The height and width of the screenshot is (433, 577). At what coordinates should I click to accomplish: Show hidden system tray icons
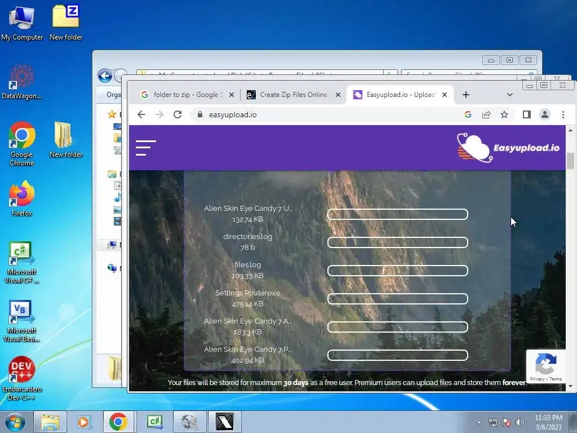pyautogui.click(x=479, y=422)
